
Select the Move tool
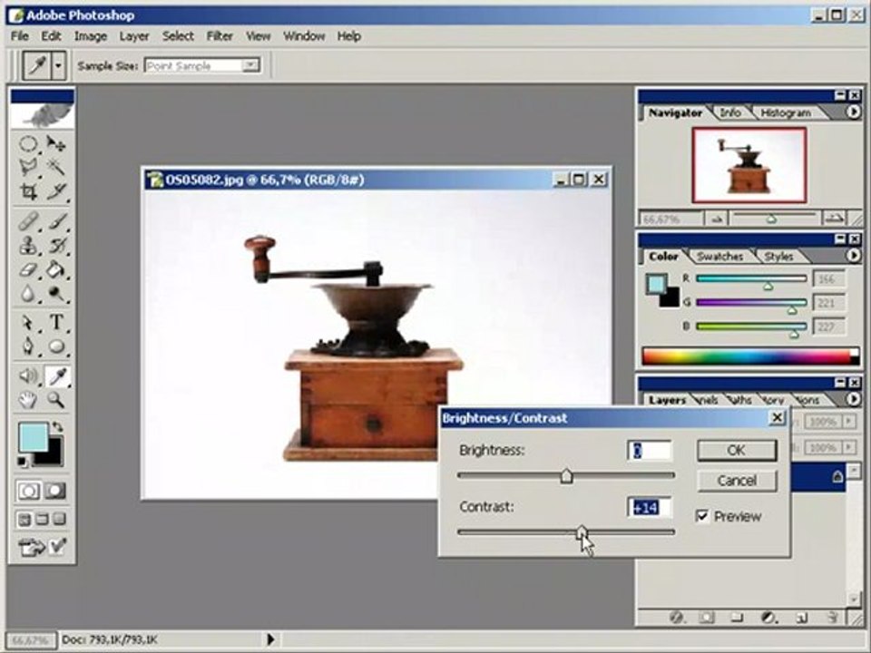(56, 144)
